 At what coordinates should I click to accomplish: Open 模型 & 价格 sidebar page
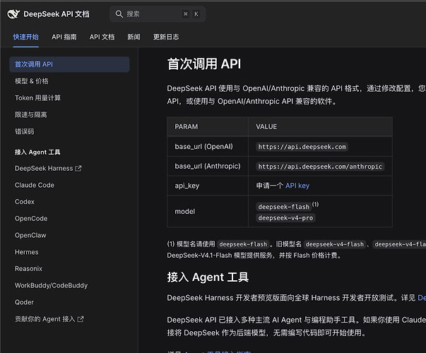click(x=32, y=81)
